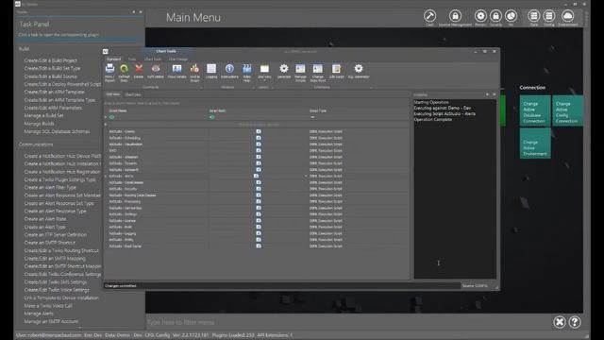
Task: Open Manage Alerts task
Action: pyautogui.click(x=39, y=314)
